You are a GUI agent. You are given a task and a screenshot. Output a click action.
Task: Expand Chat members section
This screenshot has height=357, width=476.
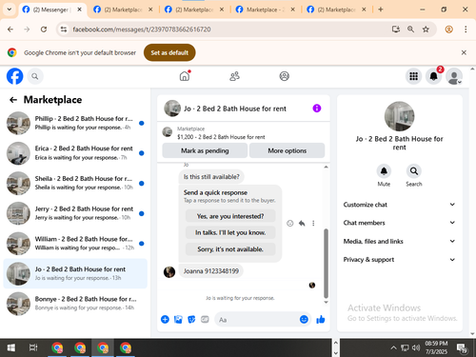coord(399,223)
